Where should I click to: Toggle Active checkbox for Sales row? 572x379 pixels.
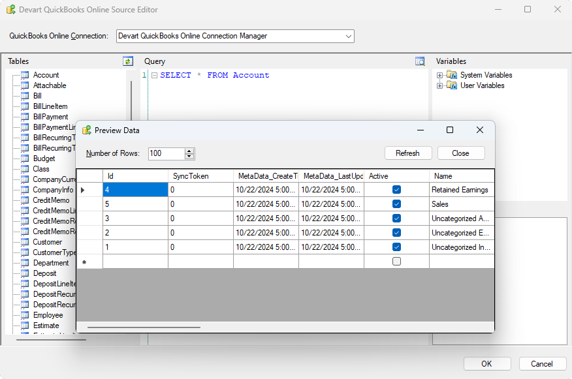[x=396, y=204]
